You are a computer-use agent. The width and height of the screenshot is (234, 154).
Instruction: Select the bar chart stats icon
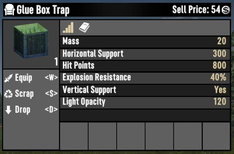tap(68, 27)
